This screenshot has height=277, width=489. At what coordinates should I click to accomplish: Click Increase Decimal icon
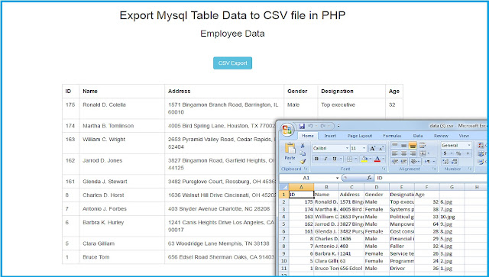(x=445, y=162)
